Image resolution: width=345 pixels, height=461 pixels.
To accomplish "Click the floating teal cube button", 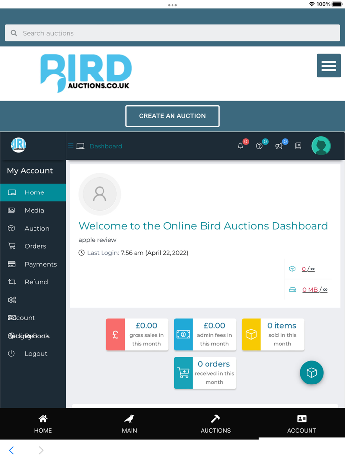I will click(311, 373).
